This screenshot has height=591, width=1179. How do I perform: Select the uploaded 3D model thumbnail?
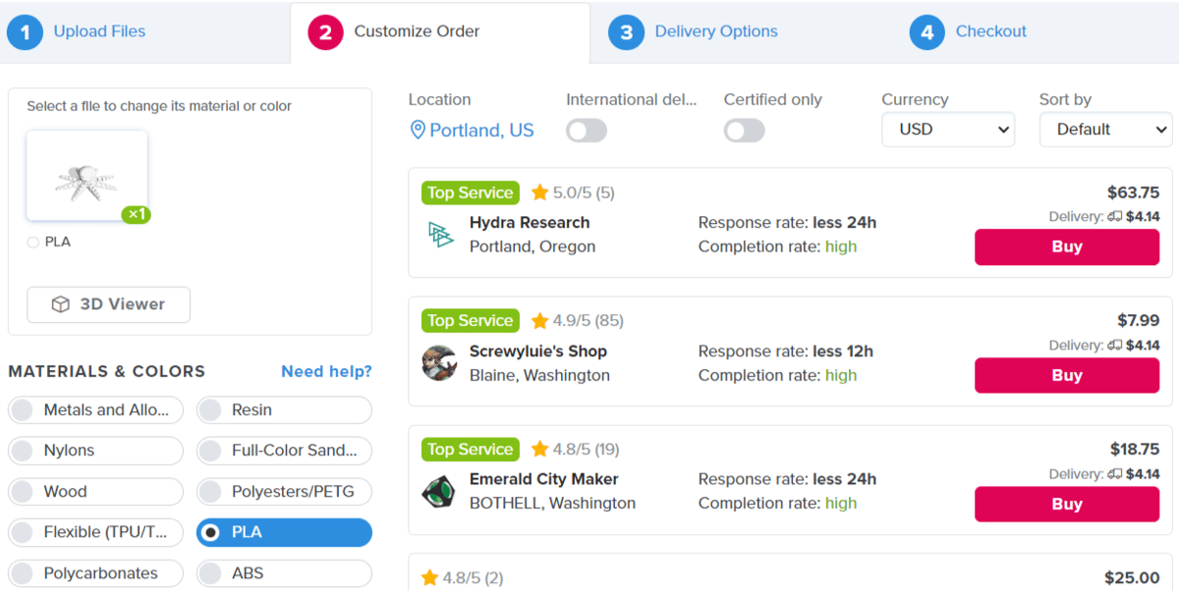coord(87,177)
